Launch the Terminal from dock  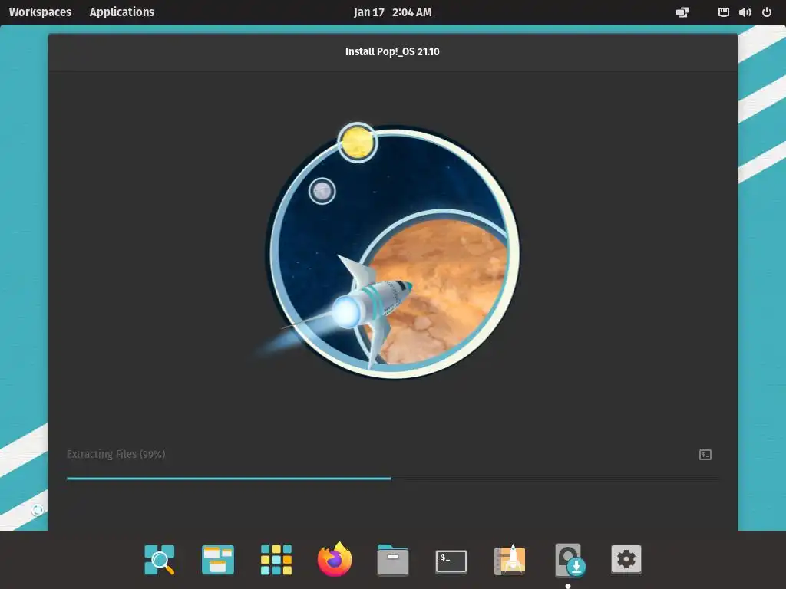point(451,561)
